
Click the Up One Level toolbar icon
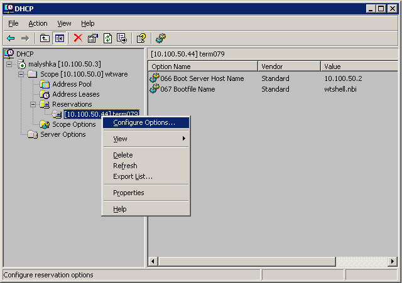tap(45, 38)
